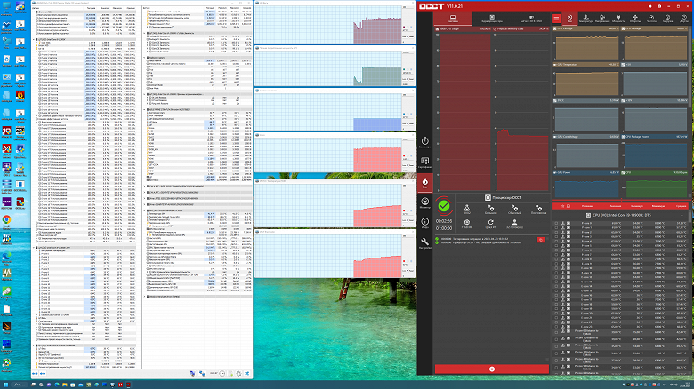This screenshot has width=694, height=389.
Task: Collapse the CPU Intel Core i9-12900K DTS group
Action: pyautogui.click(x=682, y=215)
